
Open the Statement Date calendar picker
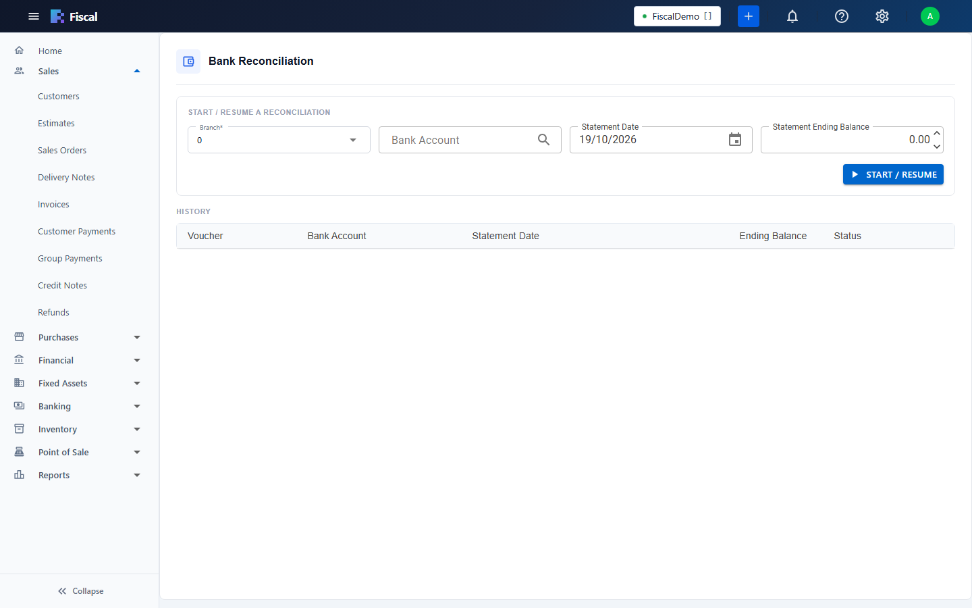tap(735, 140)
